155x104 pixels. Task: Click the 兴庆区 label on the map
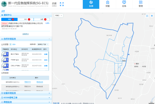coord(144,66)
